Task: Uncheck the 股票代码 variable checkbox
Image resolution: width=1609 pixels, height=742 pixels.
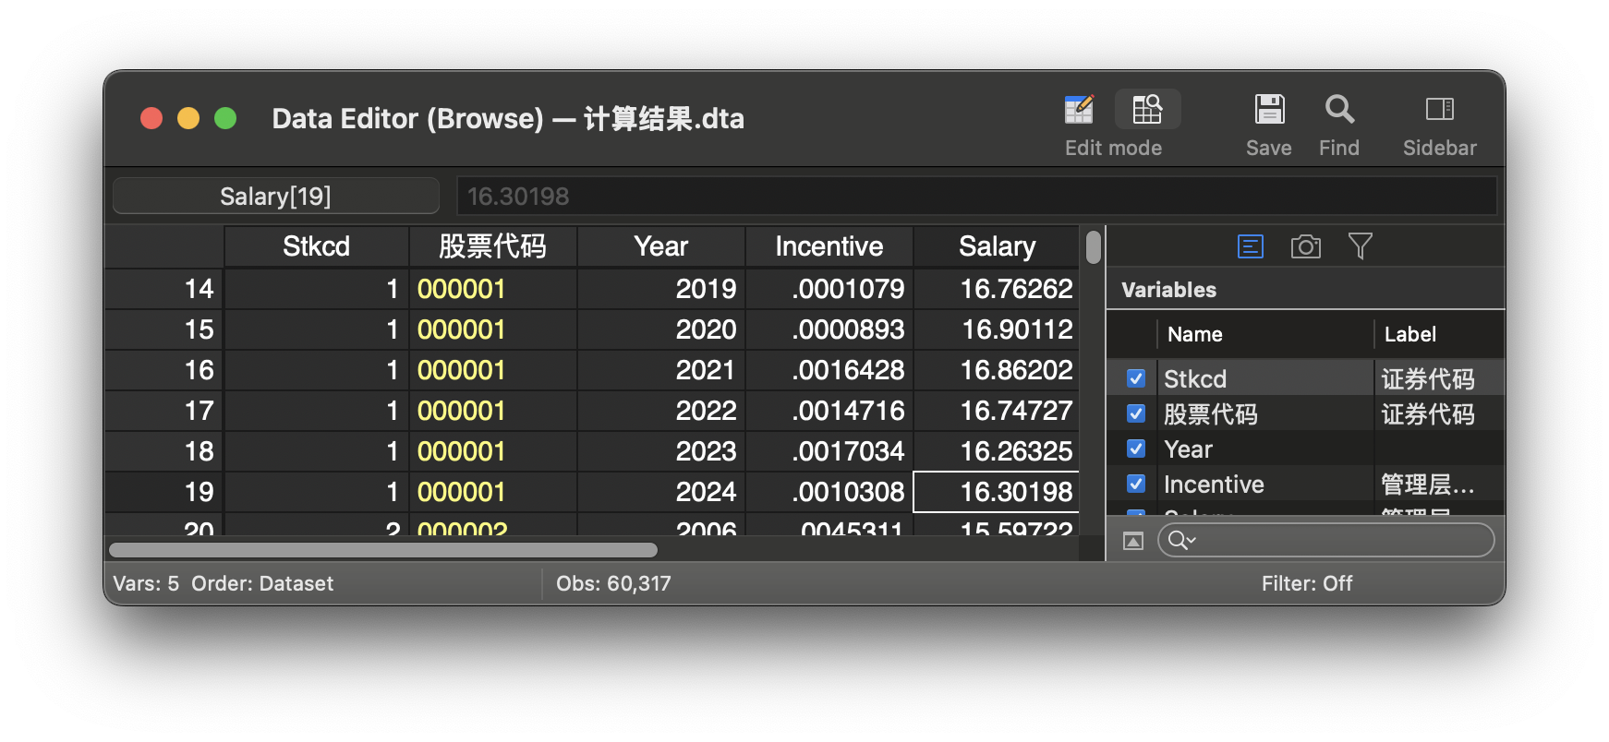Action: pyautogui.click(x=1136, y=413)
